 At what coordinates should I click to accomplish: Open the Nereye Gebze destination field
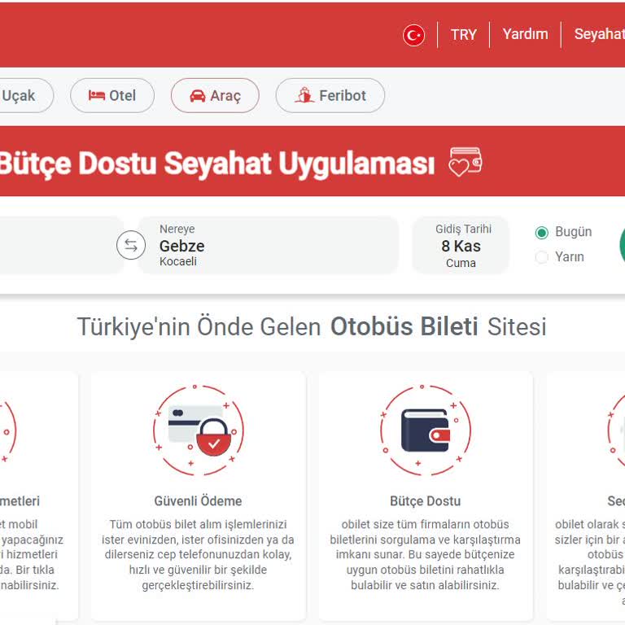click(269, 246)
